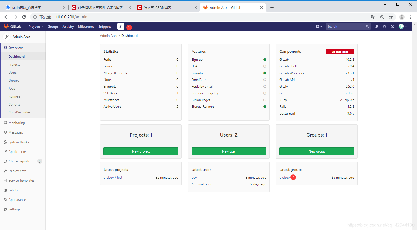
Task: Open the Admin Area wrench icon in navbar
Action: tap(121, 26)
